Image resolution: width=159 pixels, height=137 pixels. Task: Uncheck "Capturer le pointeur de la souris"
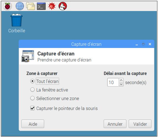pyautogui.click(x=32, y=108)
